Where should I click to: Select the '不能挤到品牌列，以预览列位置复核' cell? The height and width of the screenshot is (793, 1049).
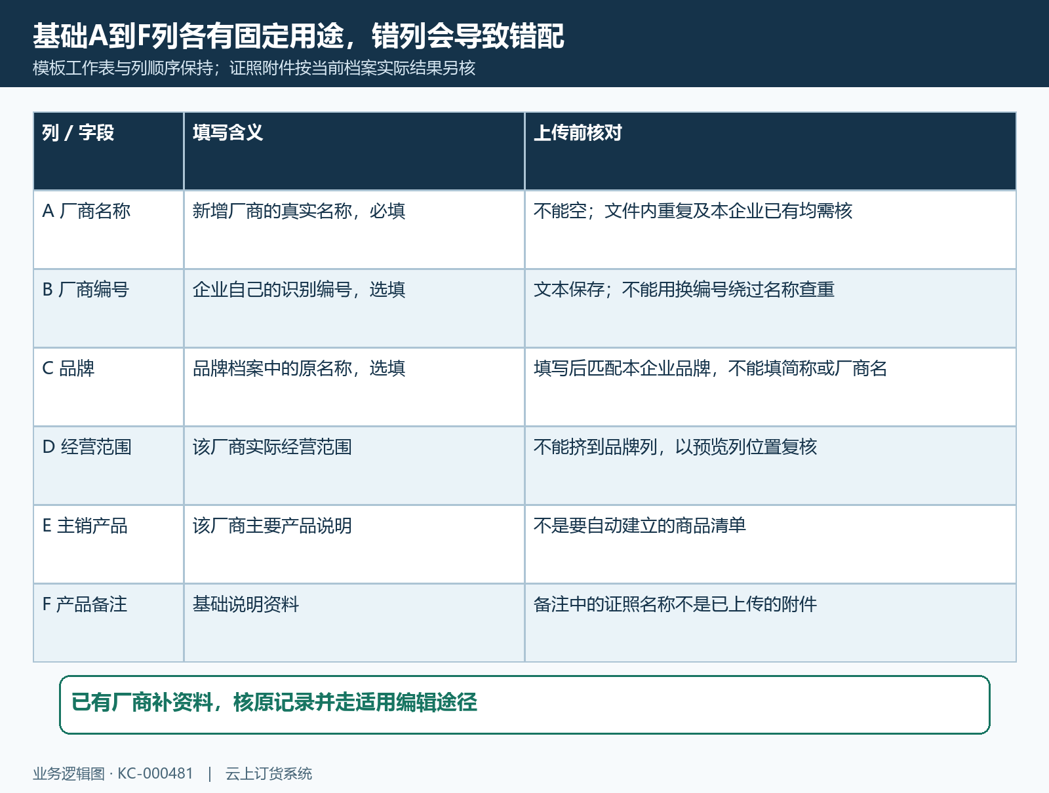click(771, 466)
